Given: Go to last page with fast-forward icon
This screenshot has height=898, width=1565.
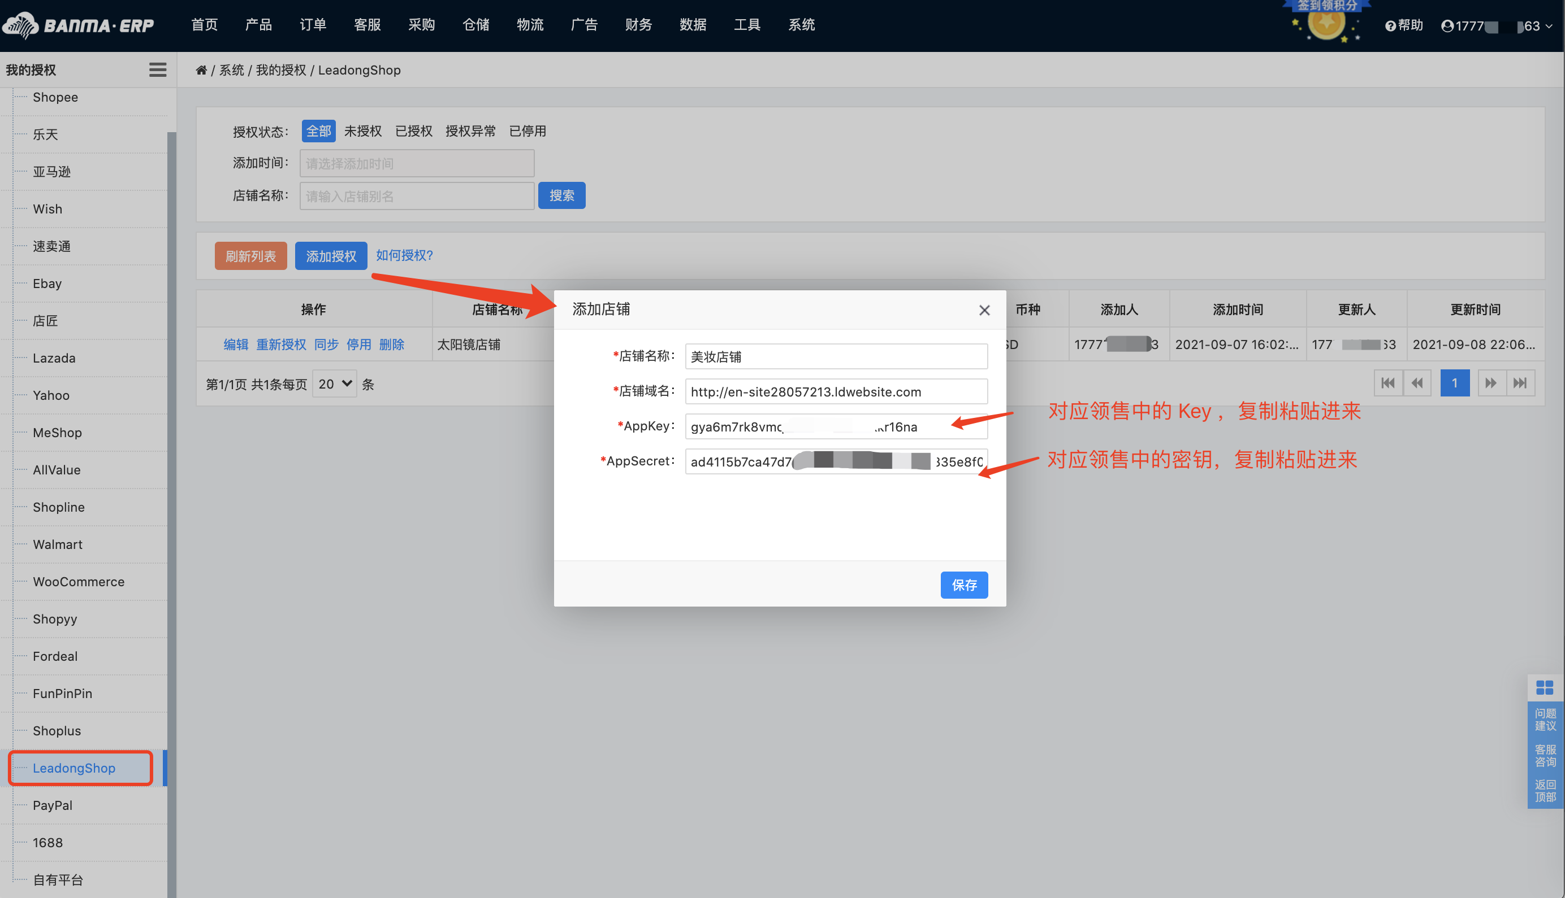Looking at the screenshot, I should click(x=1521, y=382).
